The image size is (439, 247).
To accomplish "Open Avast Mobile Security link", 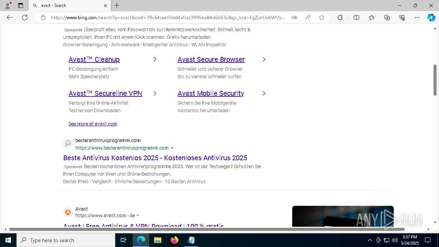I will coord(211,93).
